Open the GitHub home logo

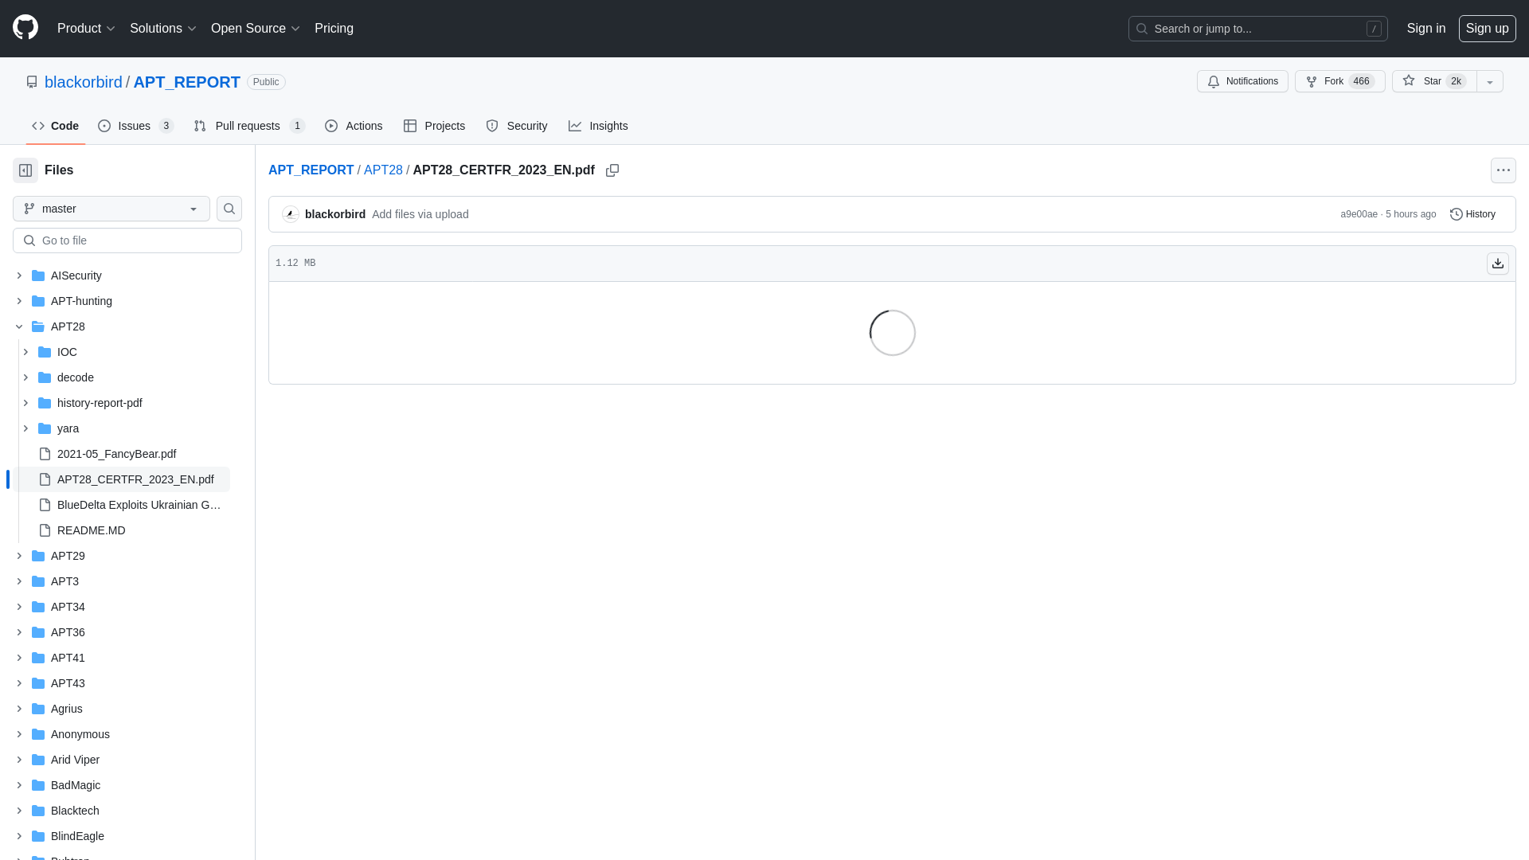click(25, 28)
